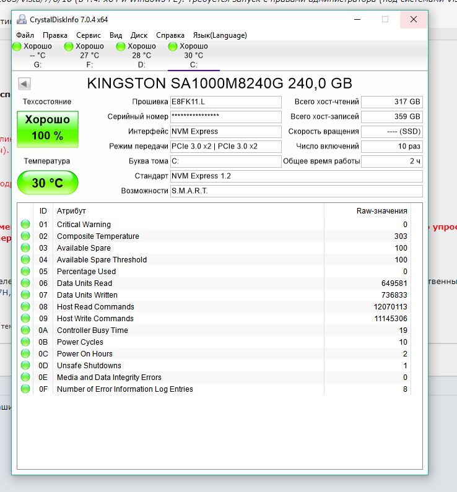457x492 pixels.
Task: Select the Data Units Read raw value 649581
Action: [394, 283]
